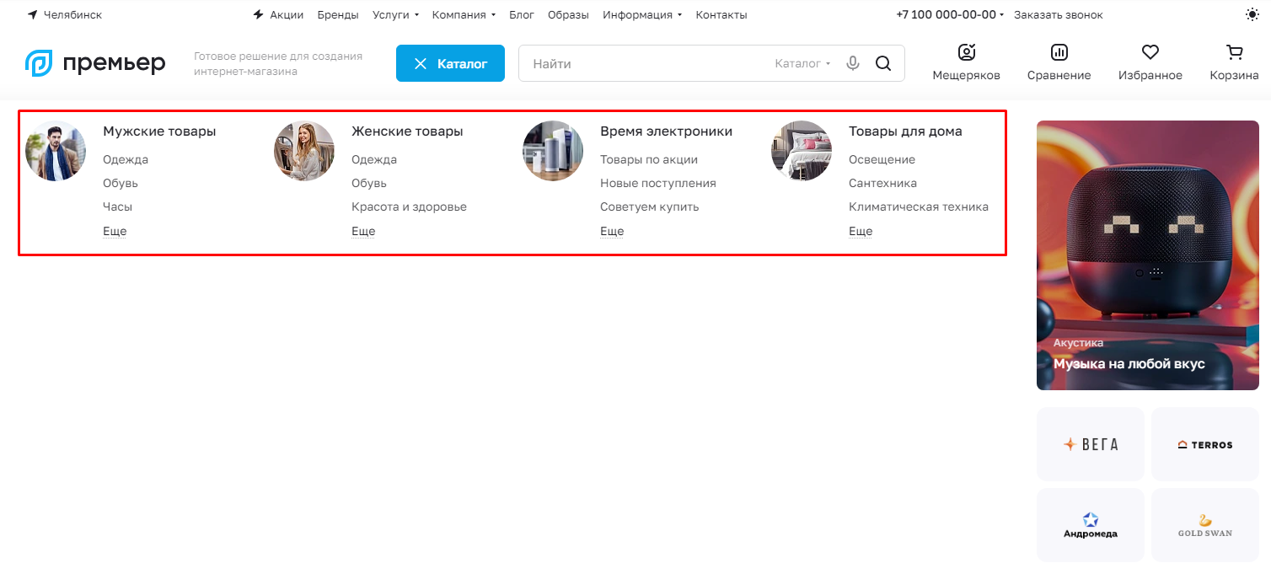Viewport: 1271px width, 563px height.
Task: Open the Мещеряков account profile
Action: pos(966,63)
